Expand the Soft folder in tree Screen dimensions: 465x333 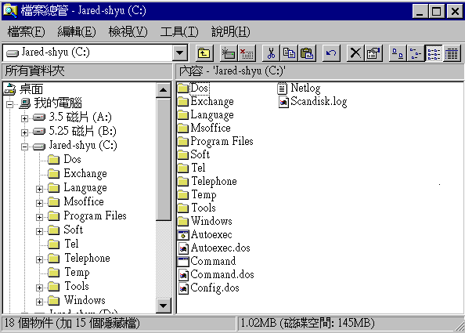(39, 231)
